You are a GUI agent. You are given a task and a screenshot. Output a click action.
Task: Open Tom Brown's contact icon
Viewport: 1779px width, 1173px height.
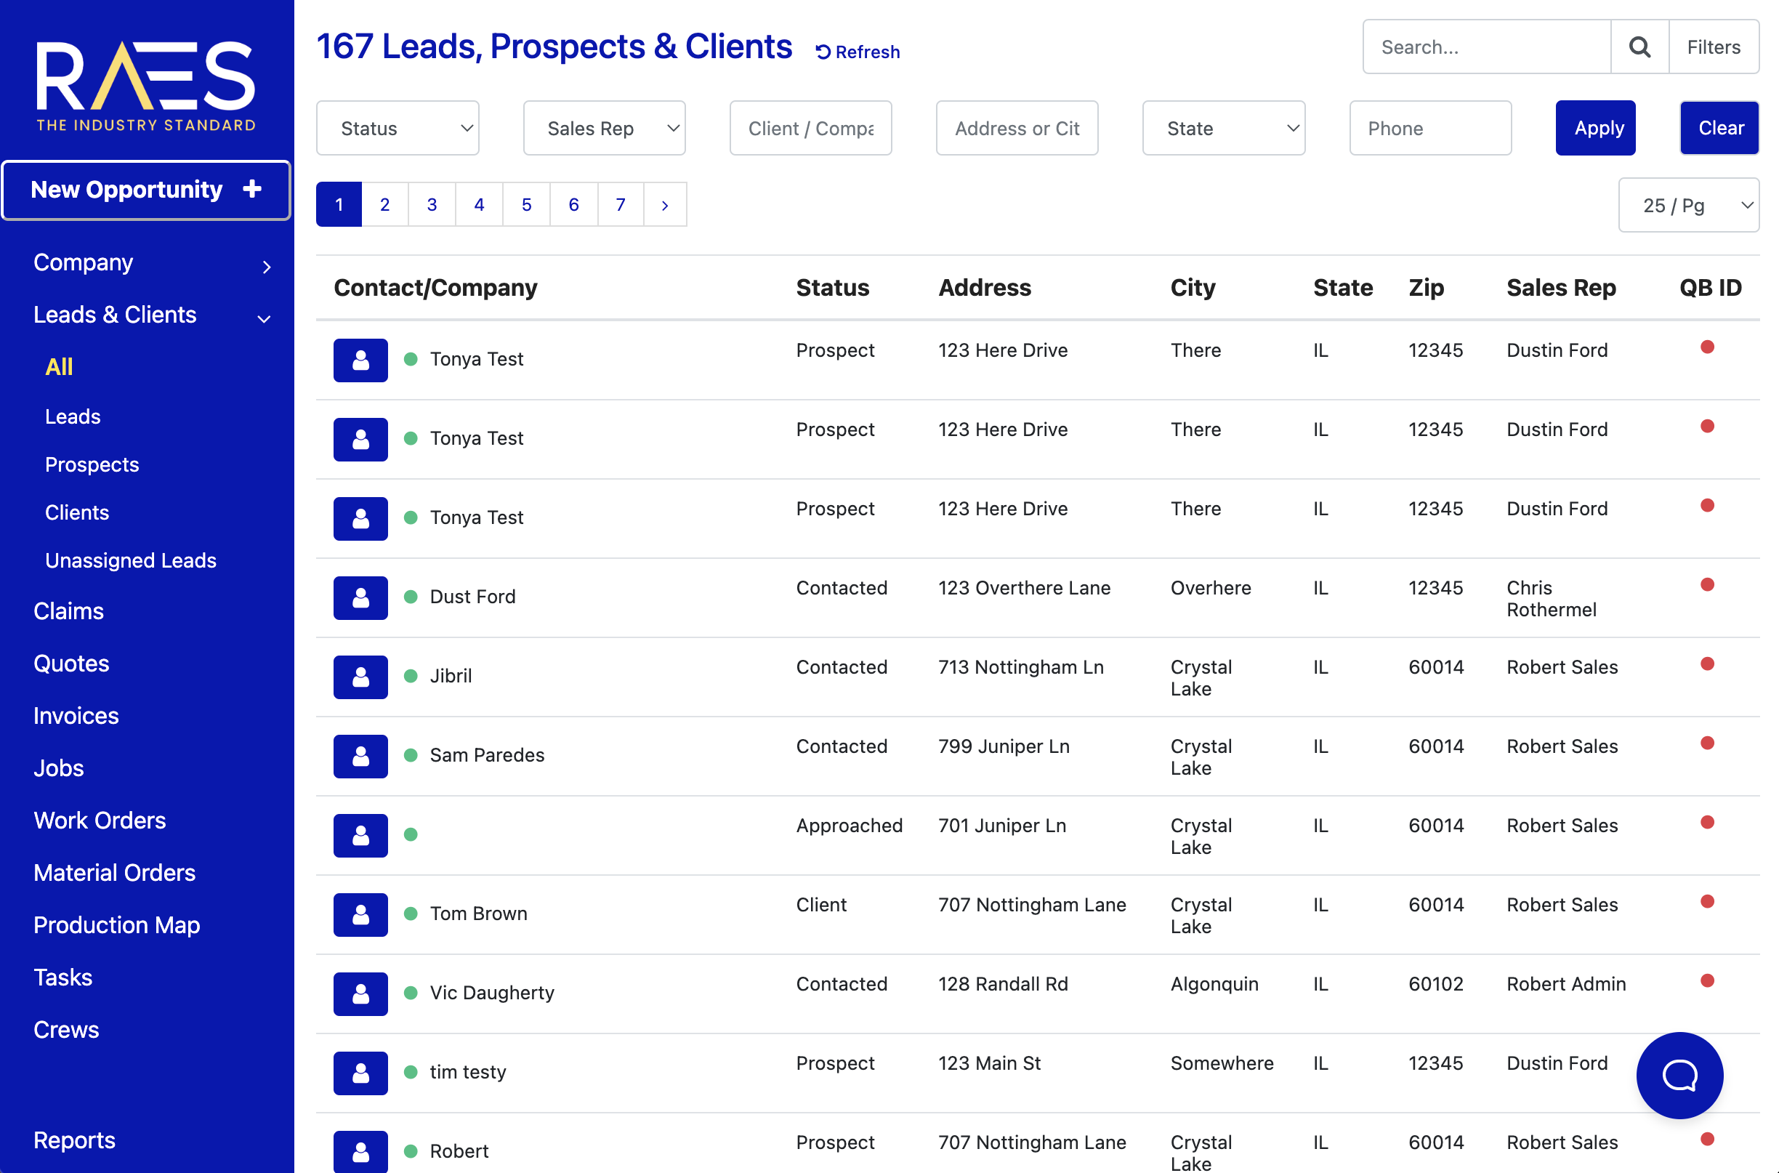click(360, 914)
